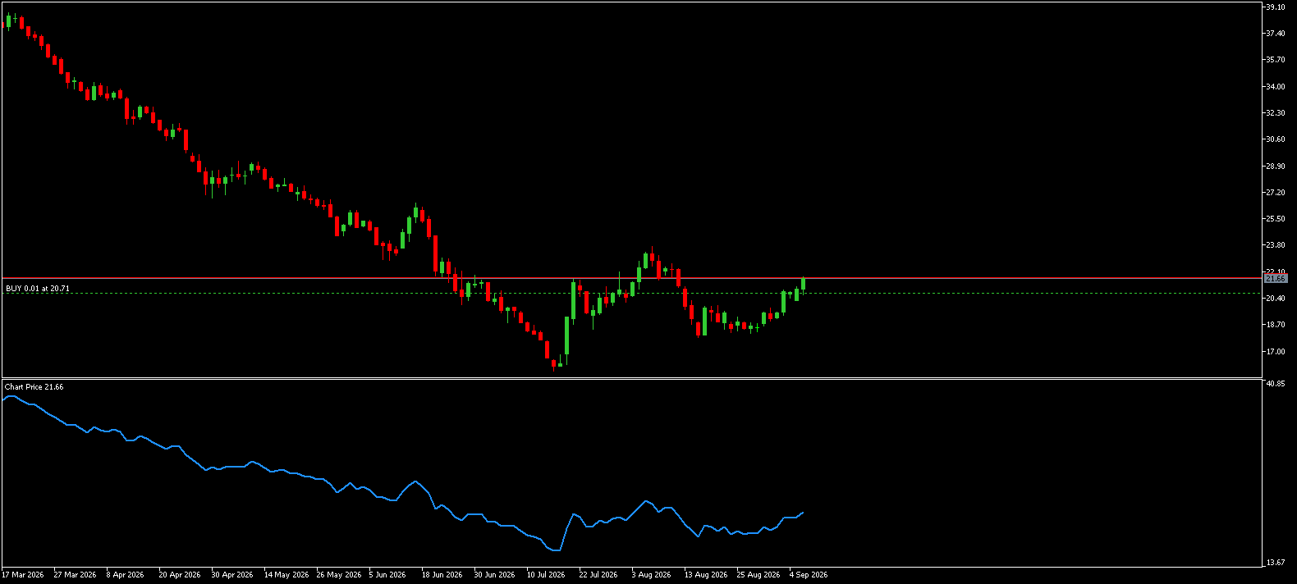Screen dimensions: 1297x584
Task: Select the red horizontal price line
Action: click(x=632, y=279)
